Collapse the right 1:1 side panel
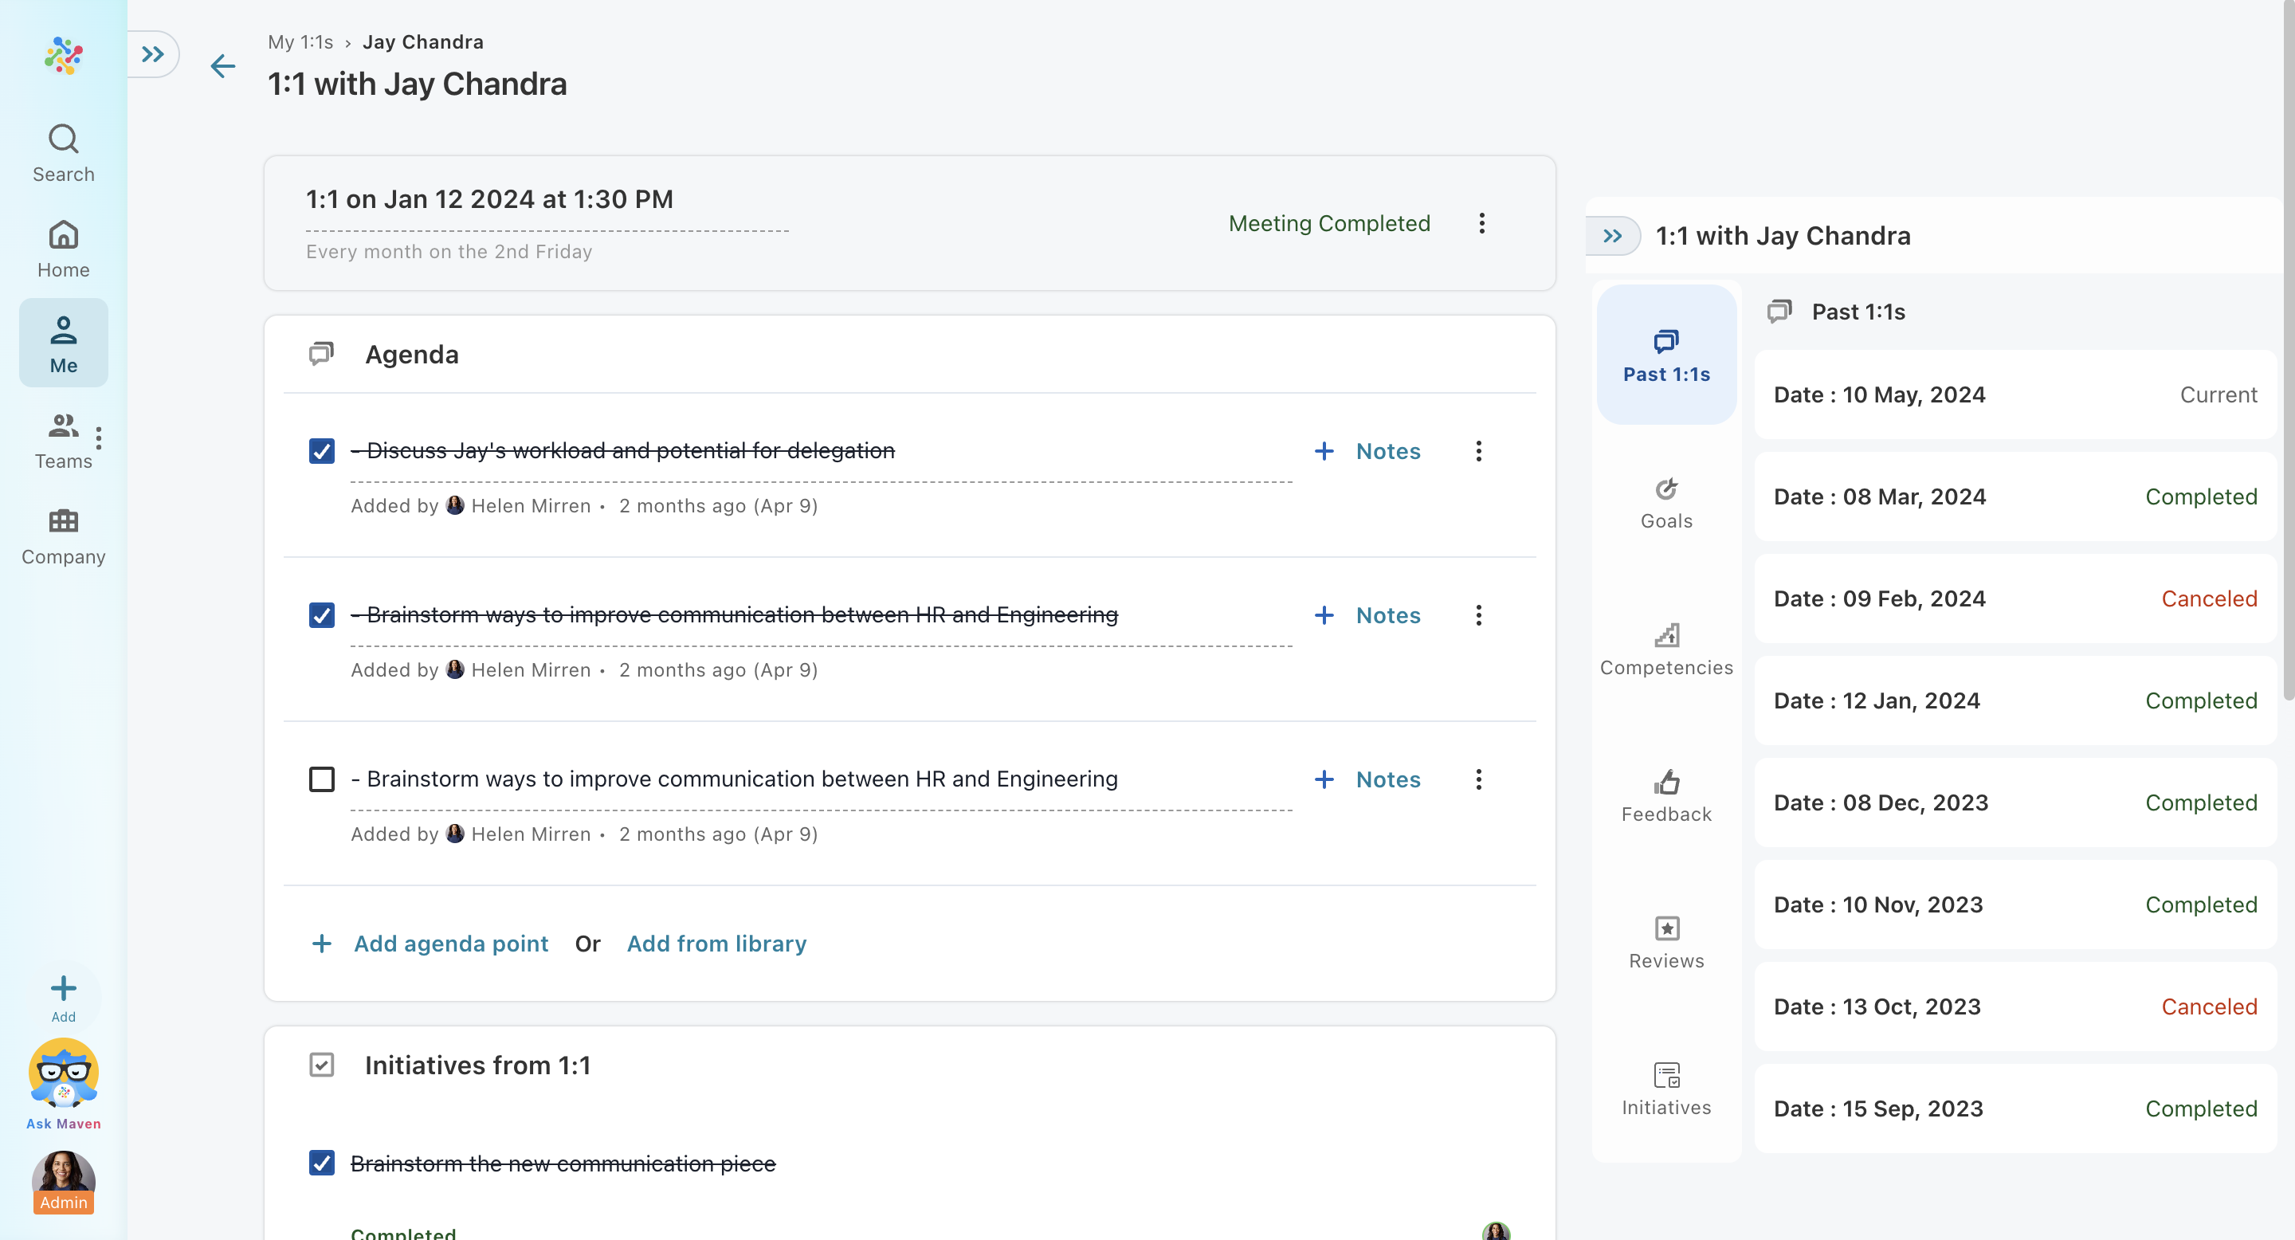2295x1240 pixels. tap(1611, 236)
